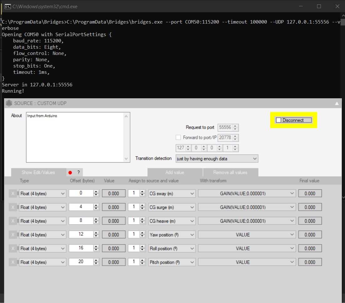Collapse the Source Custom UDP panel arrow
This screenshot has height=303, width=345.
pos(337,103)
